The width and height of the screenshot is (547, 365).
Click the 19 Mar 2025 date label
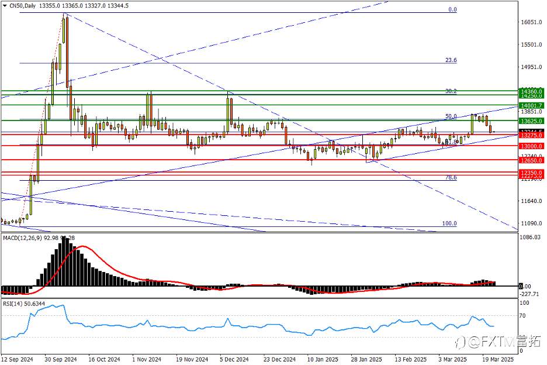point(498,359)
